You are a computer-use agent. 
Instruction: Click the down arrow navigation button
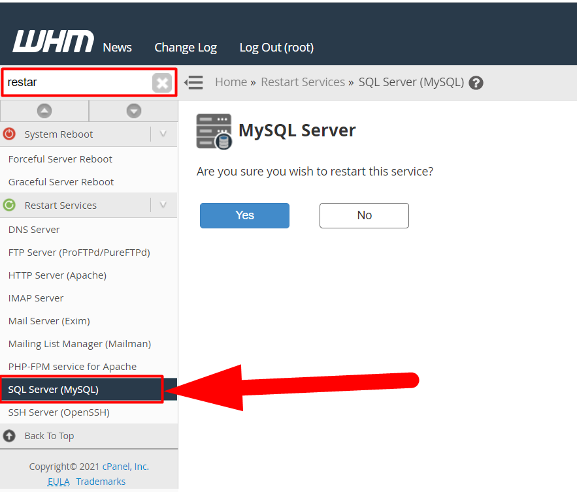point(134,110)
